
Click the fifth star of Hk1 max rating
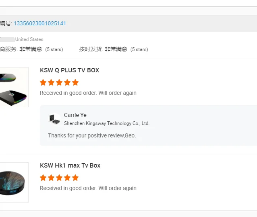click(x=75, y=178)
